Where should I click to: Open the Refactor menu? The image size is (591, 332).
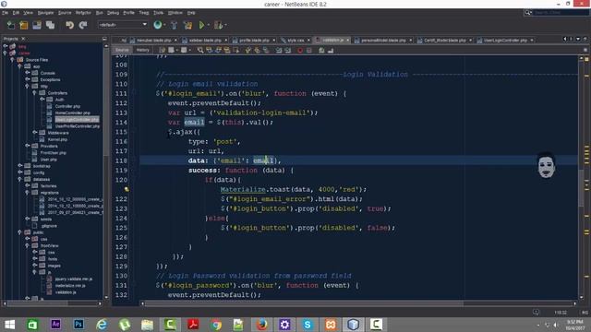pos(83,13)
